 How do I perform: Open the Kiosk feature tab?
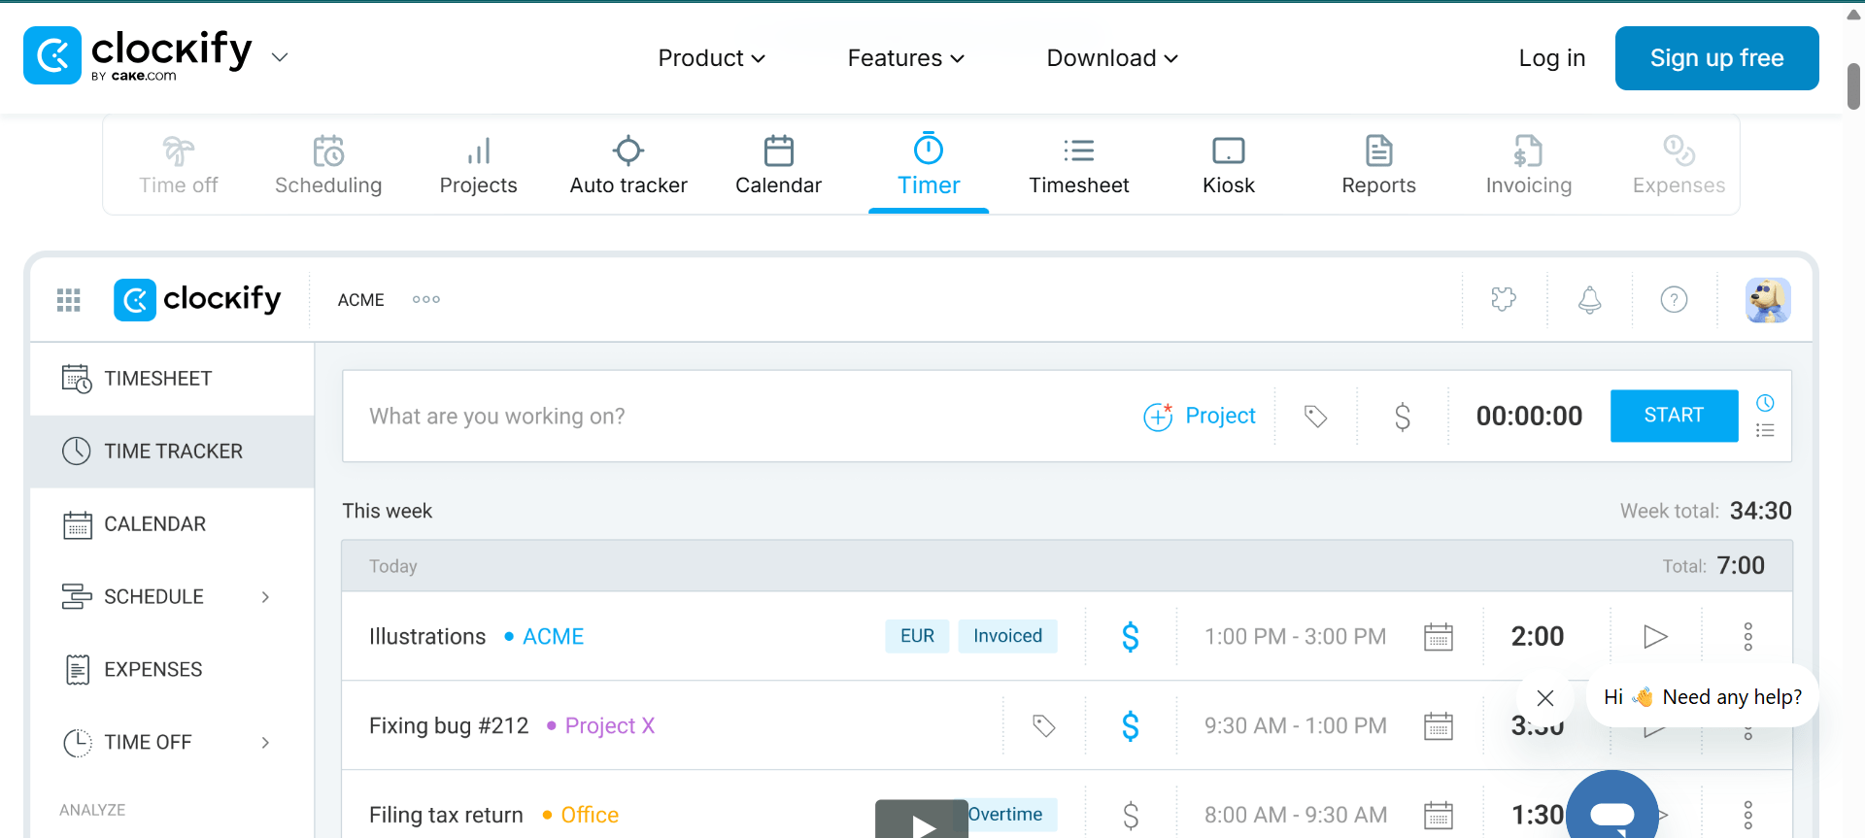click(1229, 165)
